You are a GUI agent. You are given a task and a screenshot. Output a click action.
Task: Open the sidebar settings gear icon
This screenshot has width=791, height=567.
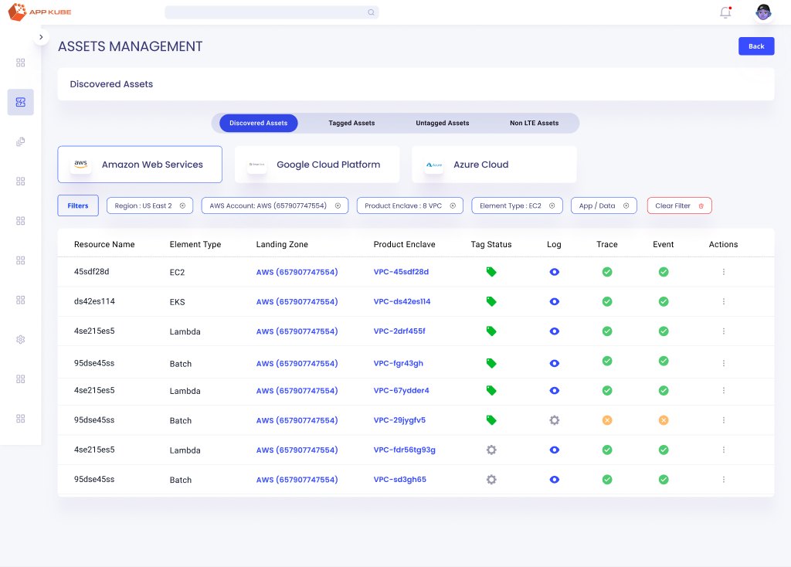coord(21,339)
